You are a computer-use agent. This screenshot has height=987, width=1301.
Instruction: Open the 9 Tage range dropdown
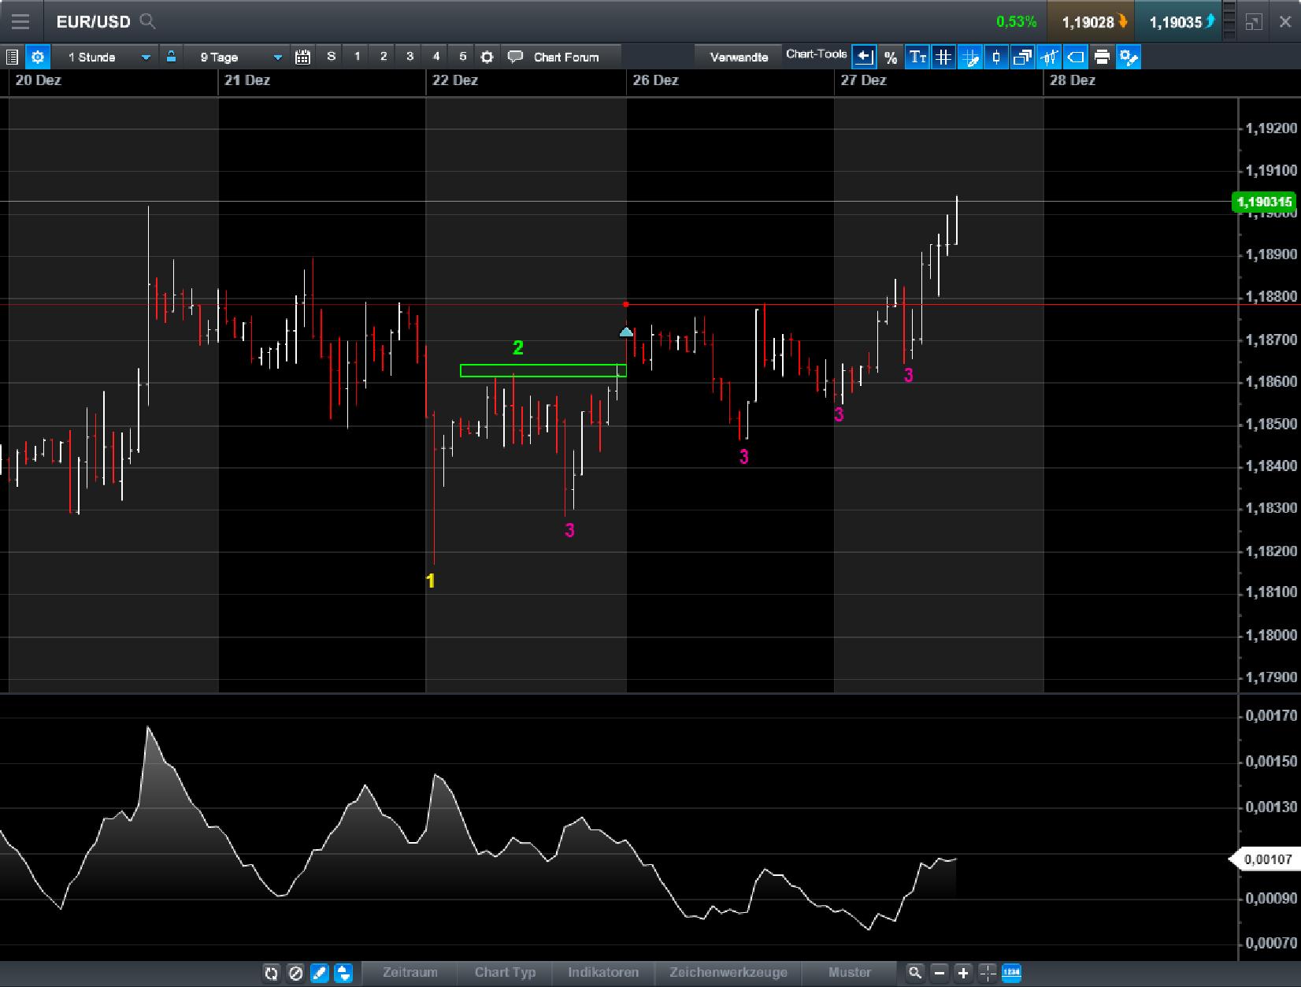click(236, 57)
